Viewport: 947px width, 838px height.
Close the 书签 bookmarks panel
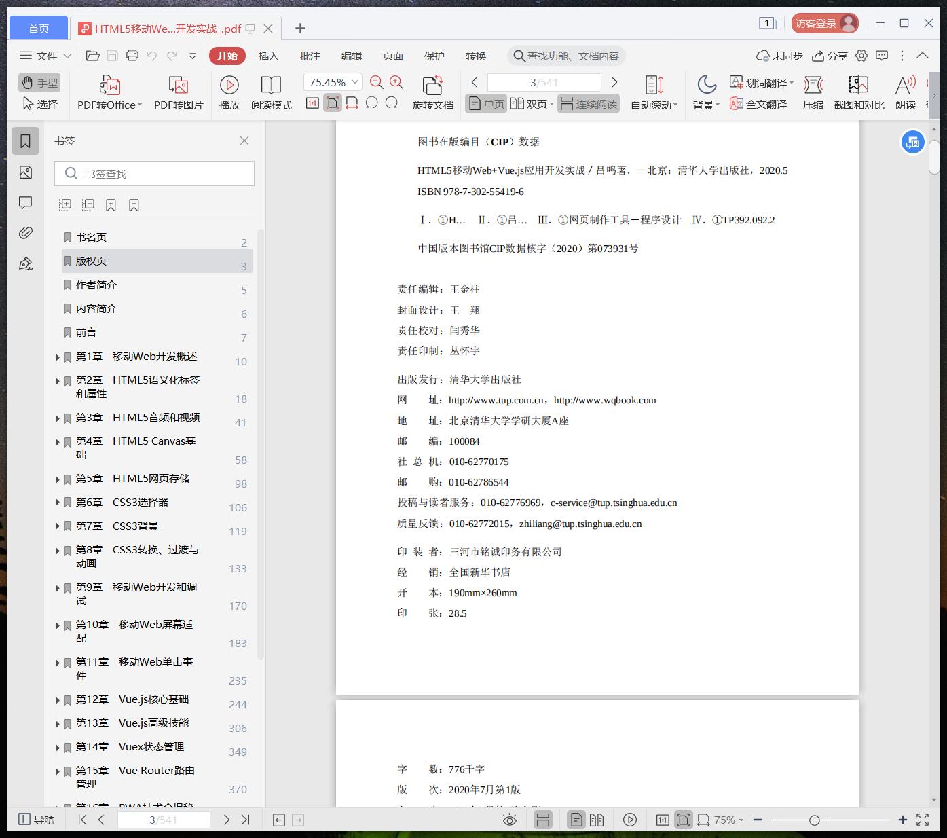(244, 141)
